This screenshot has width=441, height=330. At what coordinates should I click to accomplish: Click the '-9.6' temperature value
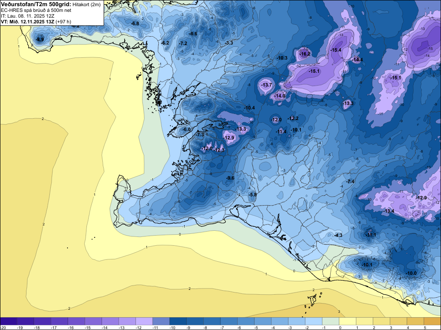pyautogui.click(x=230, y=178)
